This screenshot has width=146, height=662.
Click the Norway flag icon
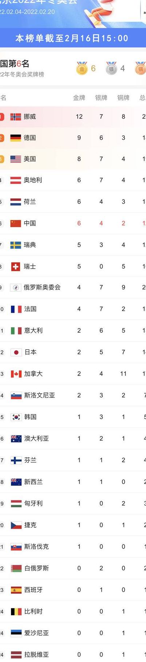click(x=16, y=117)
